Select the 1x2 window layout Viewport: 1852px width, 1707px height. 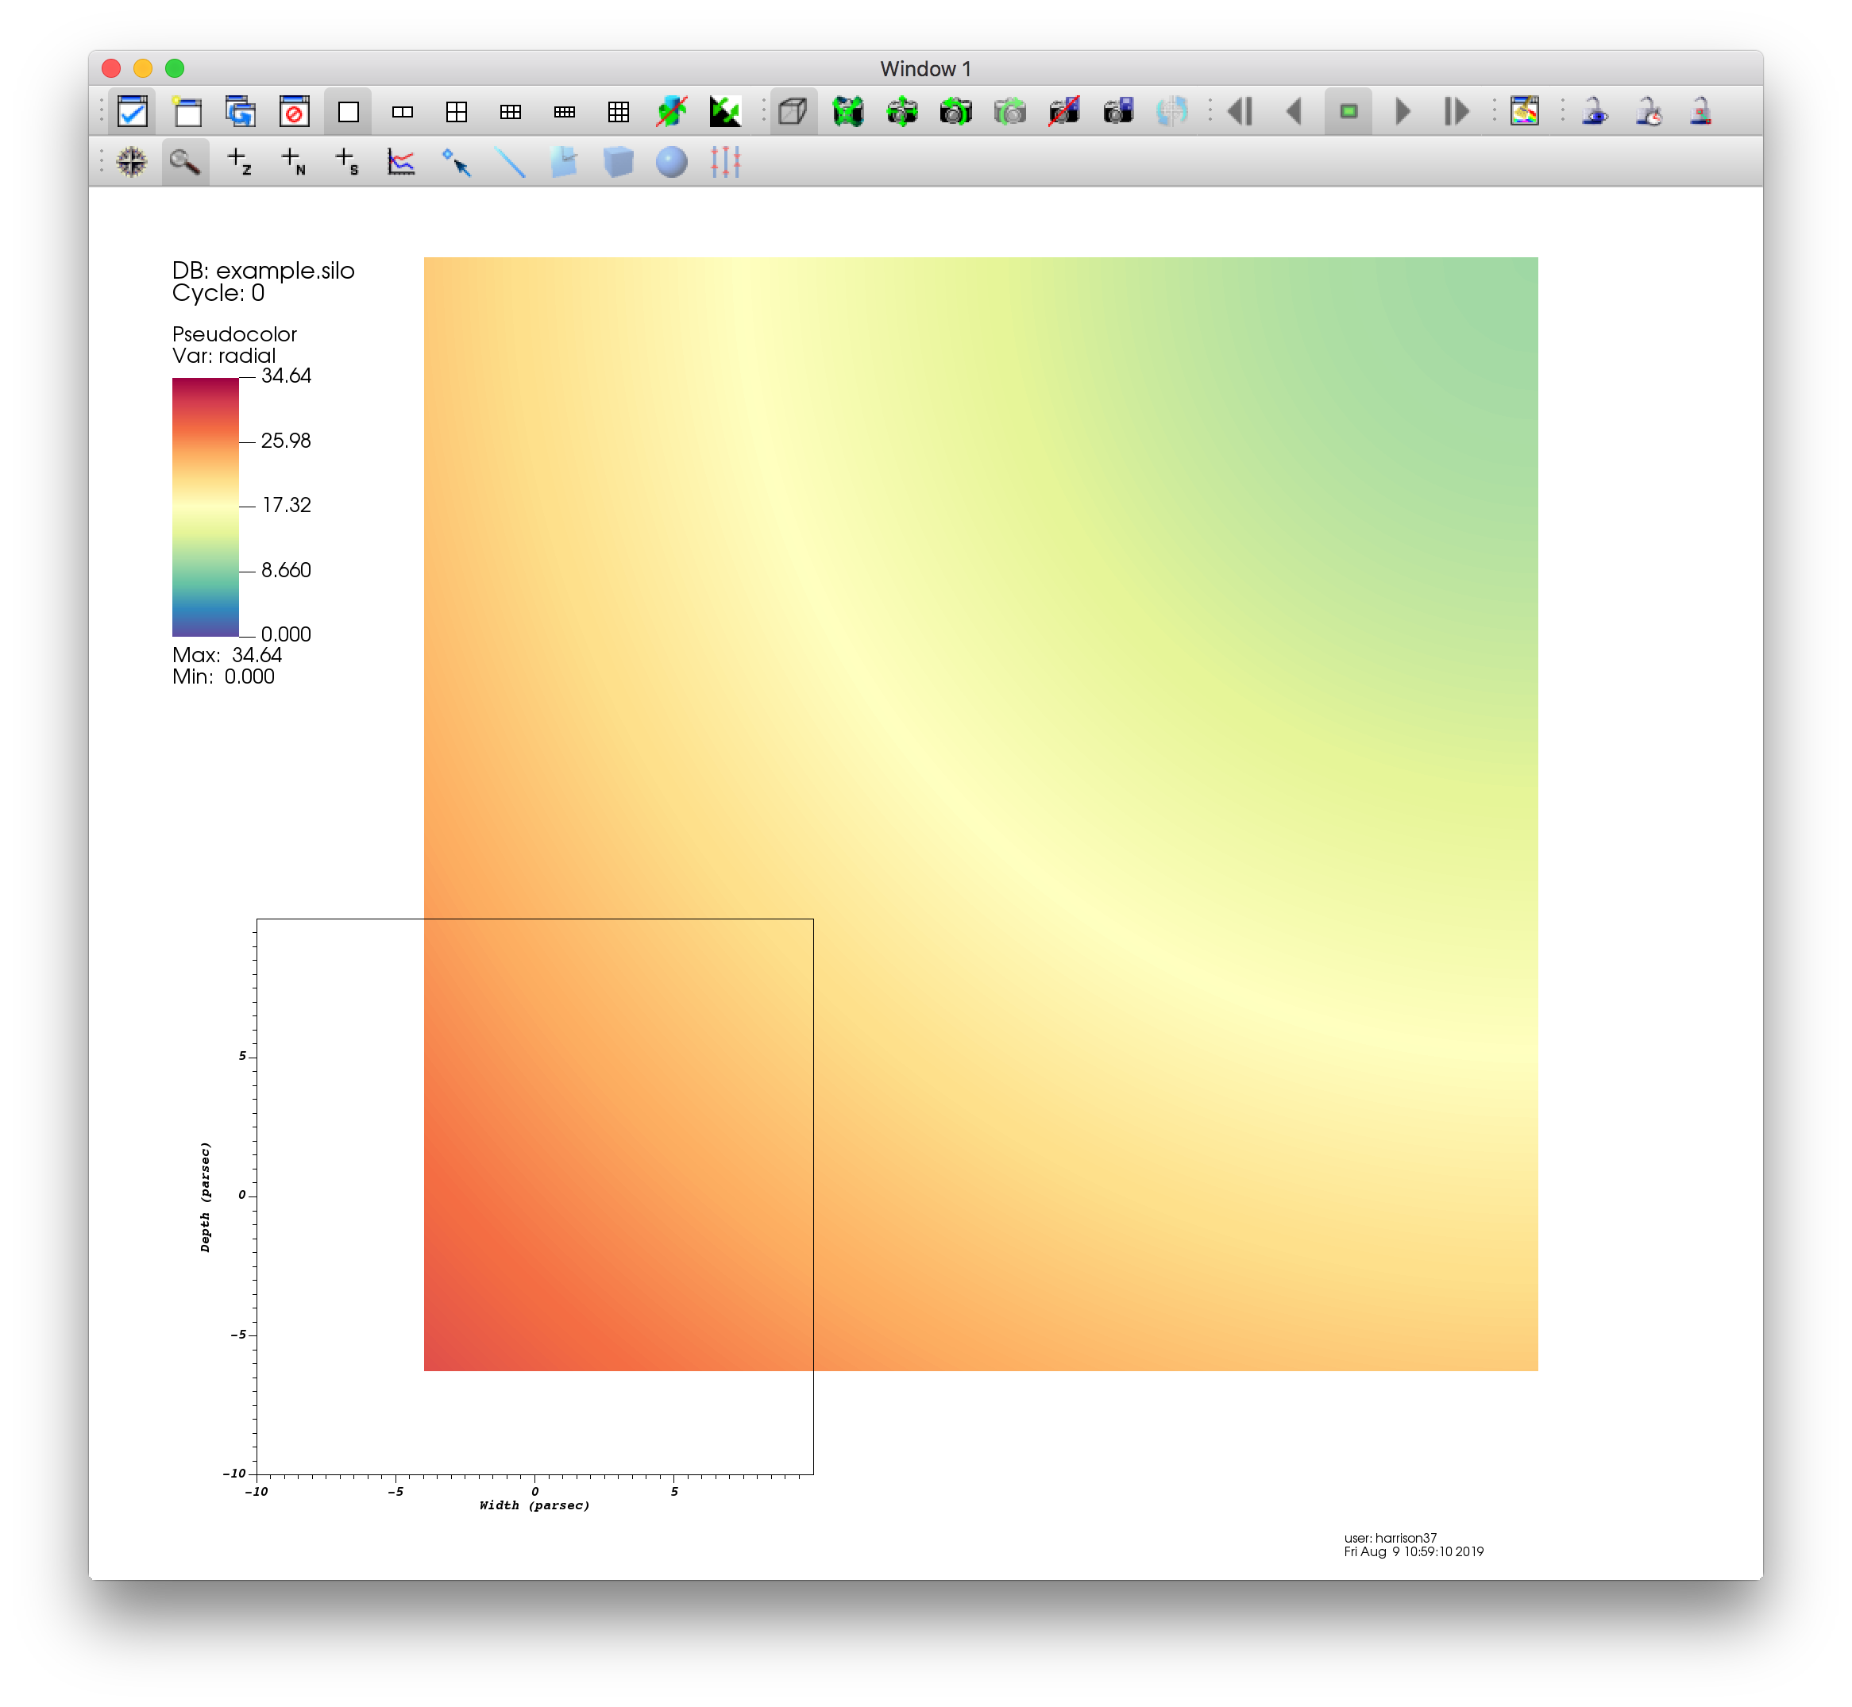point(402,112)
